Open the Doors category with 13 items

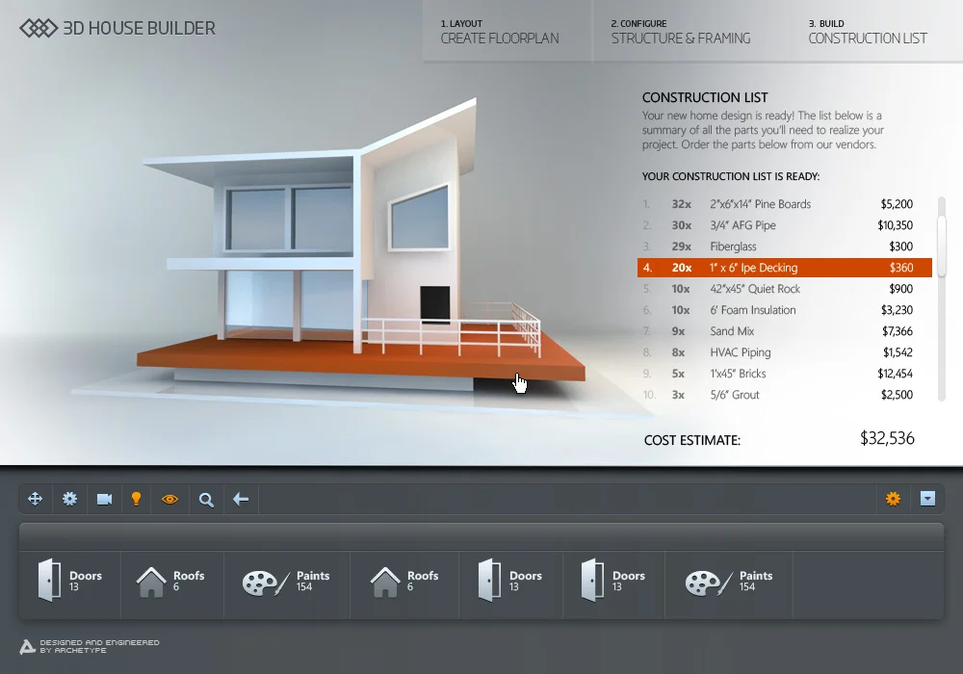point(67,583)
